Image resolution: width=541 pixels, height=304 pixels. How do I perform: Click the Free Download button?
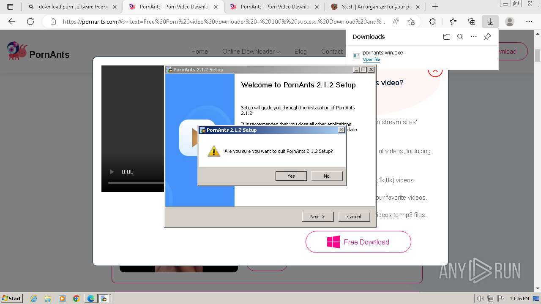(358, 242)
